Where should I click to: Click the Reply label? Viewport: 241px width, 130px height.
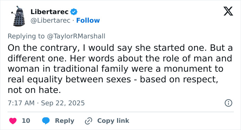coord(65,121)
